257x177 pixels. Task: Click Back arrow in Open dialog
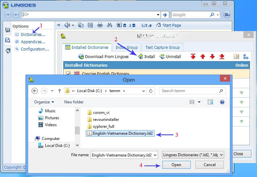pyautogui.click(x=34, y=91)
